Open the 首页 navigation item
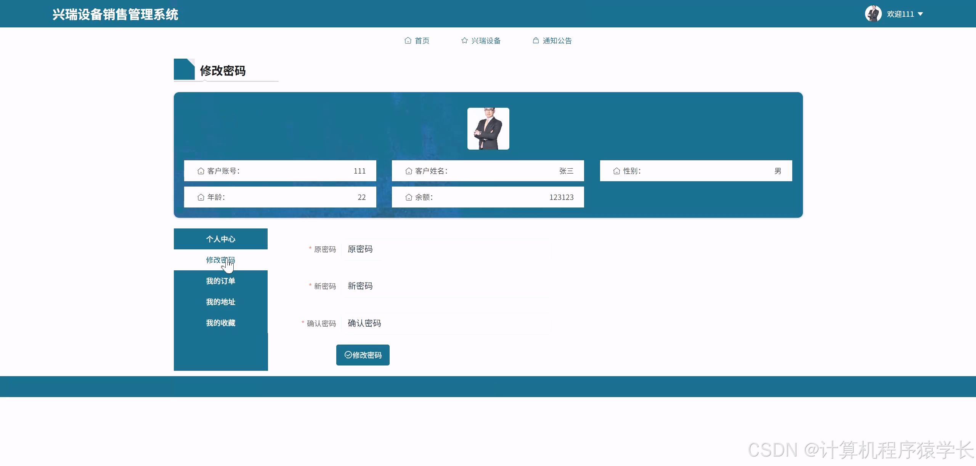The width and height of the screenshot is (976, 466). 417,40
